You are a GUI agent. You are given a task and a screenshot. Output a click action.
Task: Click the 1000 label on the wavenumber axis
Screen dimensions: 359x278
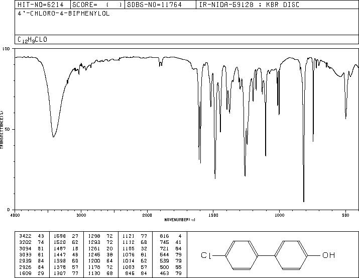[279, 215]
